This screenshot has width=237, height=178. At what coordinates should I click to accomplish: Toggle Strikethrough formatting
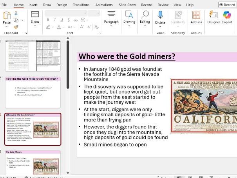click(x=76, y=20)
